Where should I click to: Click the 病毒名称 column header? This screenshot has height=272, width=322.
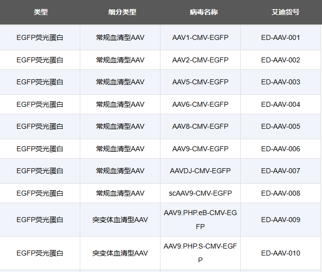click(x=204, y=12)
